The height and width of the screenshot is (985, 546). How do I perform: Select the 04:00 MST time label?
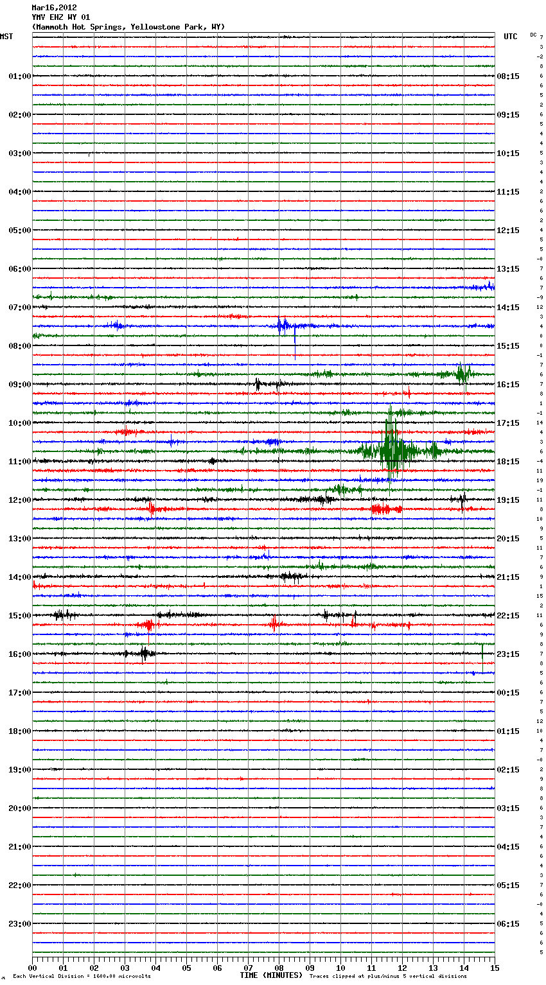19,192
